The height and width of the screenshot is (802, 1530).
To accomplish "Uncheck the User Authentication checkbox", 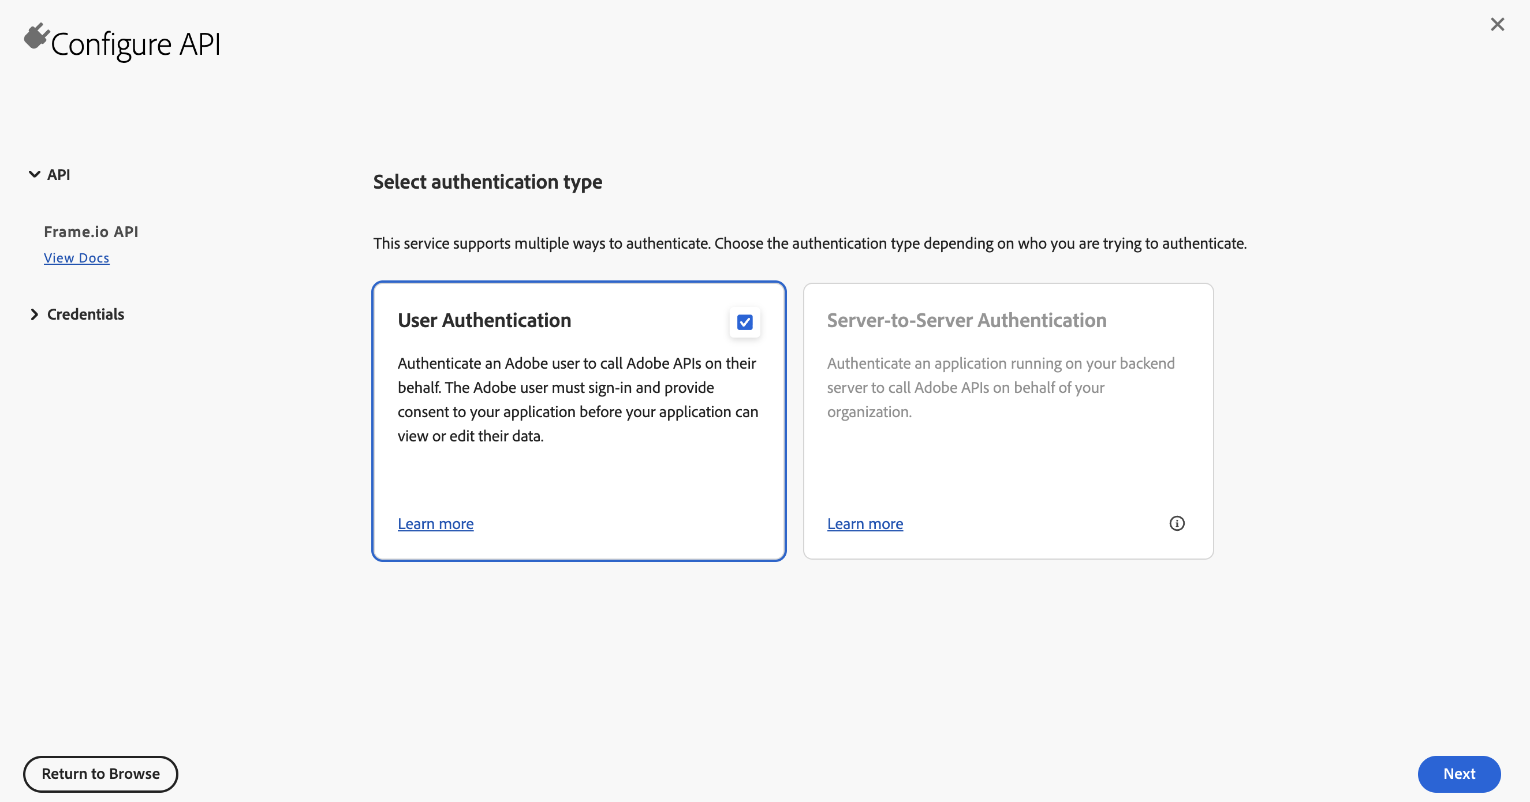I will tap(744, 322).
